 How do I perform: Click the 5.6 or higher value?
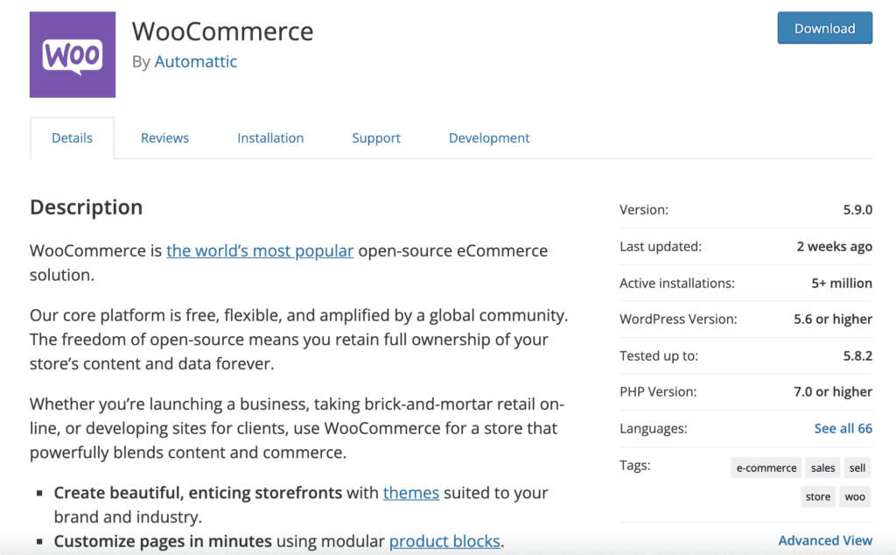coord(833,319)
